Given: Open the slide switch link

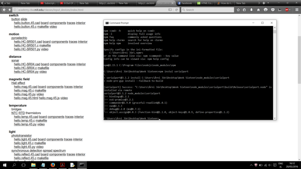Looking at the screenshot, I should (24, 19).
